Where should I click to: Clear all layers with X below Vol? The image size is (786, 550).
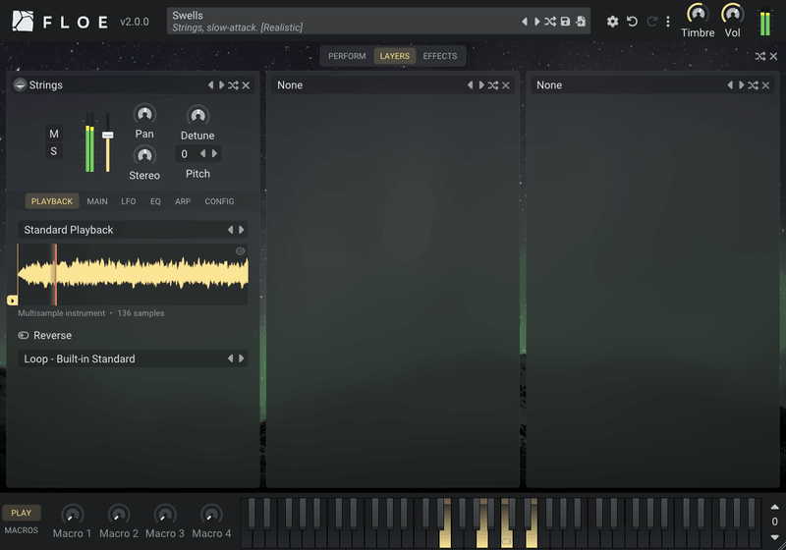(x=773, y=57)
